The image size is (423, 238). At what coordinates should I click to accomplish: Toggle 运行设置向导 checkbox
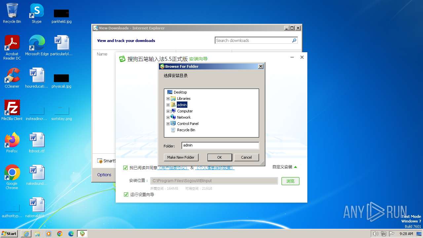(126, 194)
